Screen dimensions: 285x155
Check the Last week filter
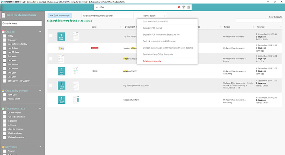coord(5,61)
